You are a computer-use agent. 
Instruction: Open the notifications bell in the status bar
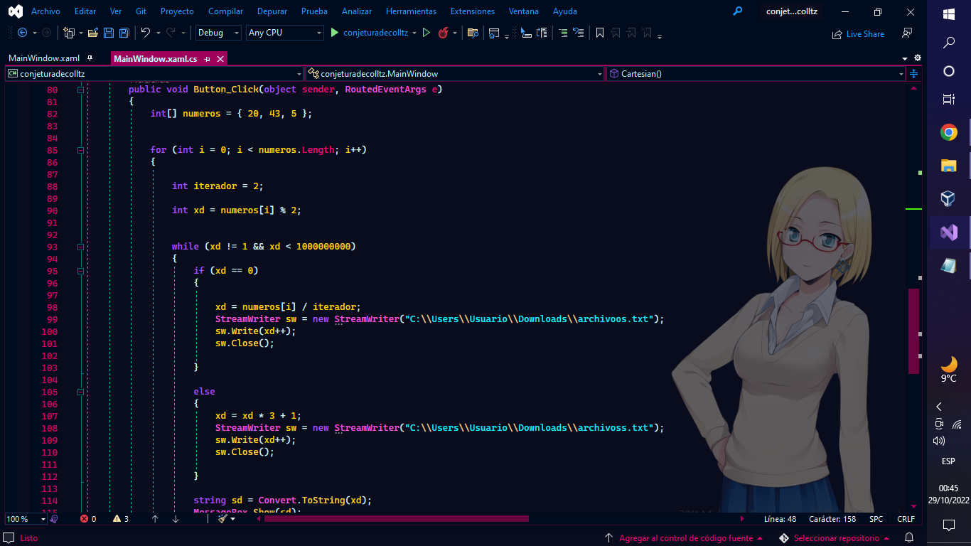(x=908, y=538)
